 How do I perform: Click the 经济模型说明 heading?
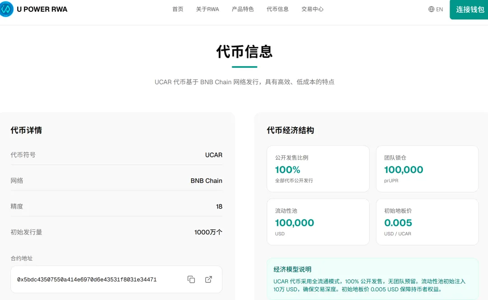click(292, 270)
